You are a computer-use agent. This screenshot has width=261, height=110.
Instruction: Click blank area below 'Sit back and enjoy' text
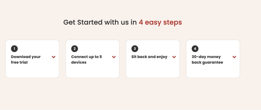[x=152, y=70]
